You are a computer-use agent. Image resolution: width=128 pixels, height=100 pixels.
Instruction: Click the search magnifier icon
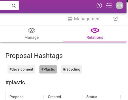14,6
